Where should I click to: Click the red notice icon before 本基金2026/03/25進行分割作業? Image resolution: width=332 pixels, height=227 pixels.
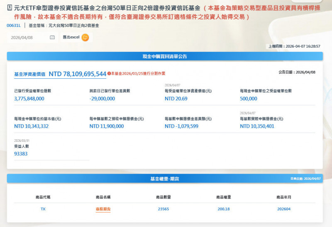tap(109, 74)
